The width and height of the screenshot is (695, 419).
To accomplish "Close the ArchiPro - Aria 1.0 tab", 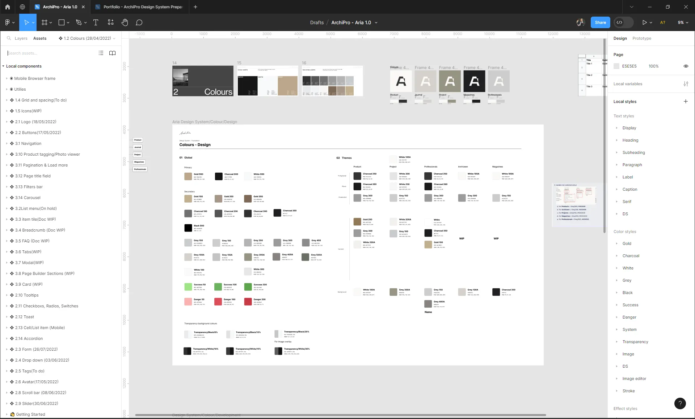I will 83,7.
